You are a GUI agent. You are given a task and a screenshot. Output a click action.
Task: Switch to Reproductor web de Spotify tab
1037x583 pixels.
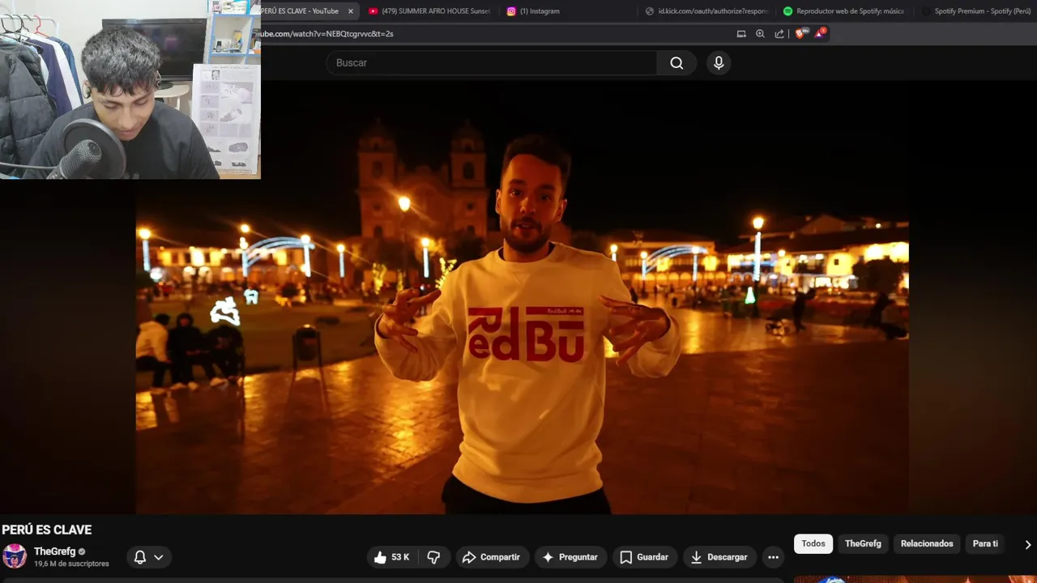coord(843,11)
